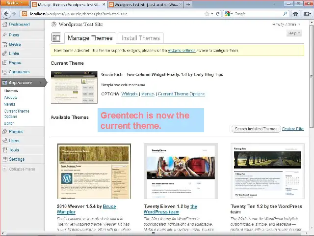The image size is (314, 236).
Task: Click the Themes page layout icon
Action: coord(56,37)
